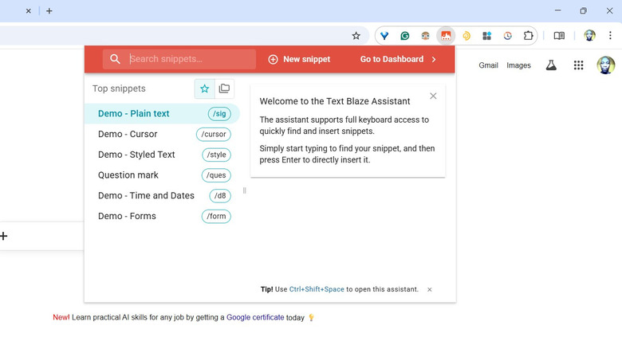This screenshot has width=622, height=349.
Task: Switch to folders view icon
Action: click(x=224, y=88)
